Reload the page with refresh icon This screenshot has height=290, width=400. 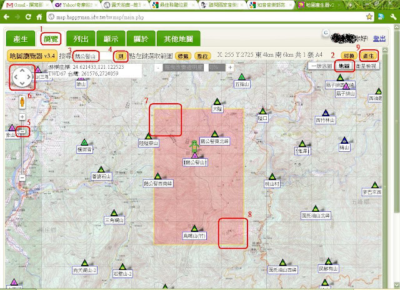tap(28, 17)
